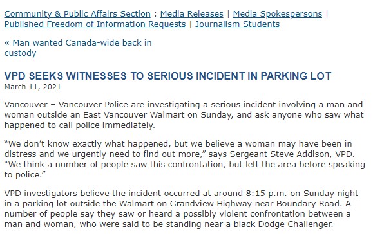Click the March 11, 2021 date
The height and width of the screenshot is (234, 373).
(x=33, y=87)
